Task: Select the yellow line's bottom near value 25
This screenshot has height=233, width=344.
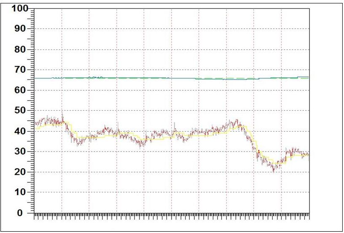Action: (274, 163)
